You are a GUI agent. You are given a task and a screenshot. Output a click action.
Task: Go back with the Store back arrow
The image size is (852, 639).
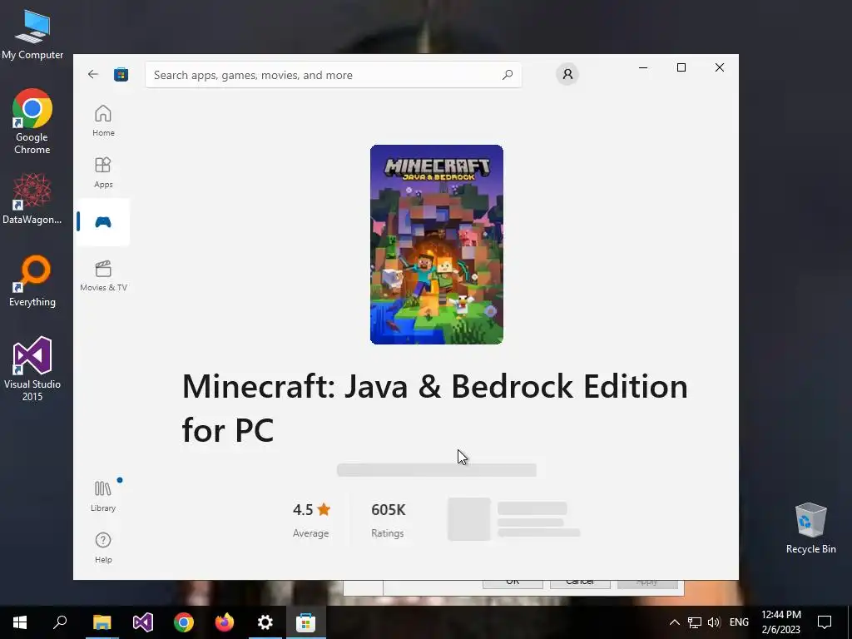[x=93, y=74]
